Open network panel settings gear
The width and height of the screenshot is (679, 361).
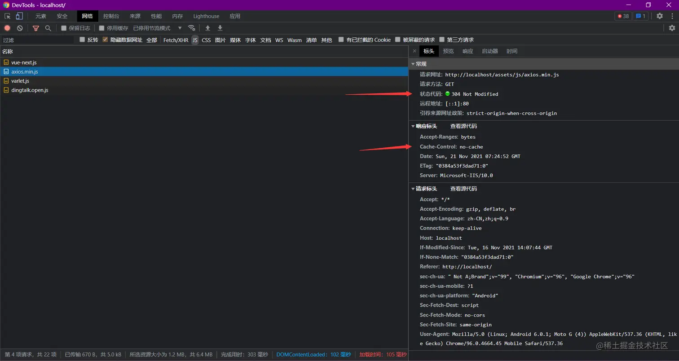click(x=672, y=28)
